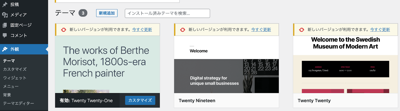Click the テーマ page heading

point(65,13)
